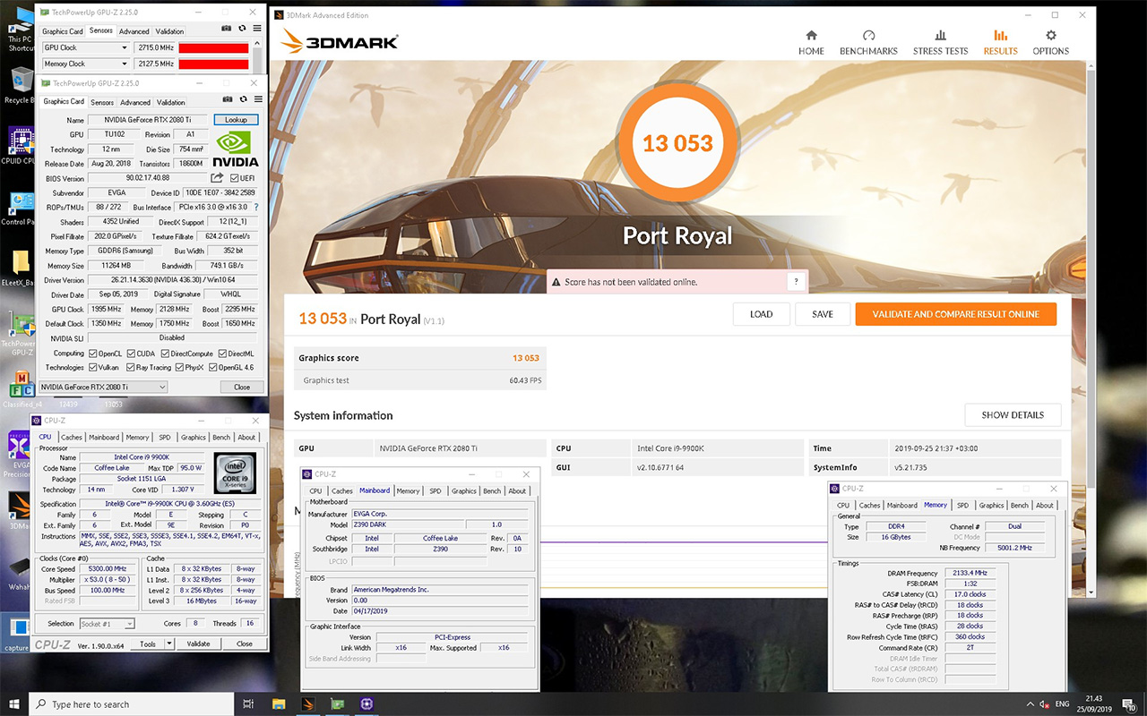Switch to Bench tab in CPU-Z CPU window

point(221,438)
